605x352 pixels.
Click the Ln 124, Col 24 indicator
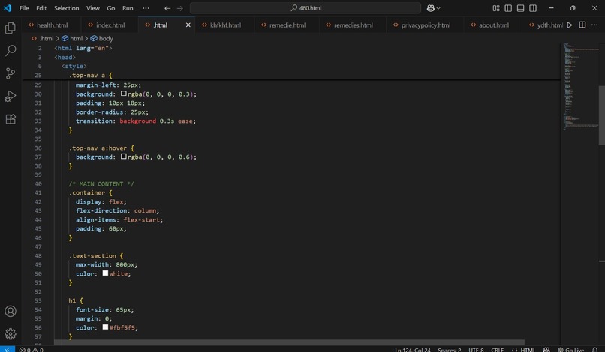(412, 349)
